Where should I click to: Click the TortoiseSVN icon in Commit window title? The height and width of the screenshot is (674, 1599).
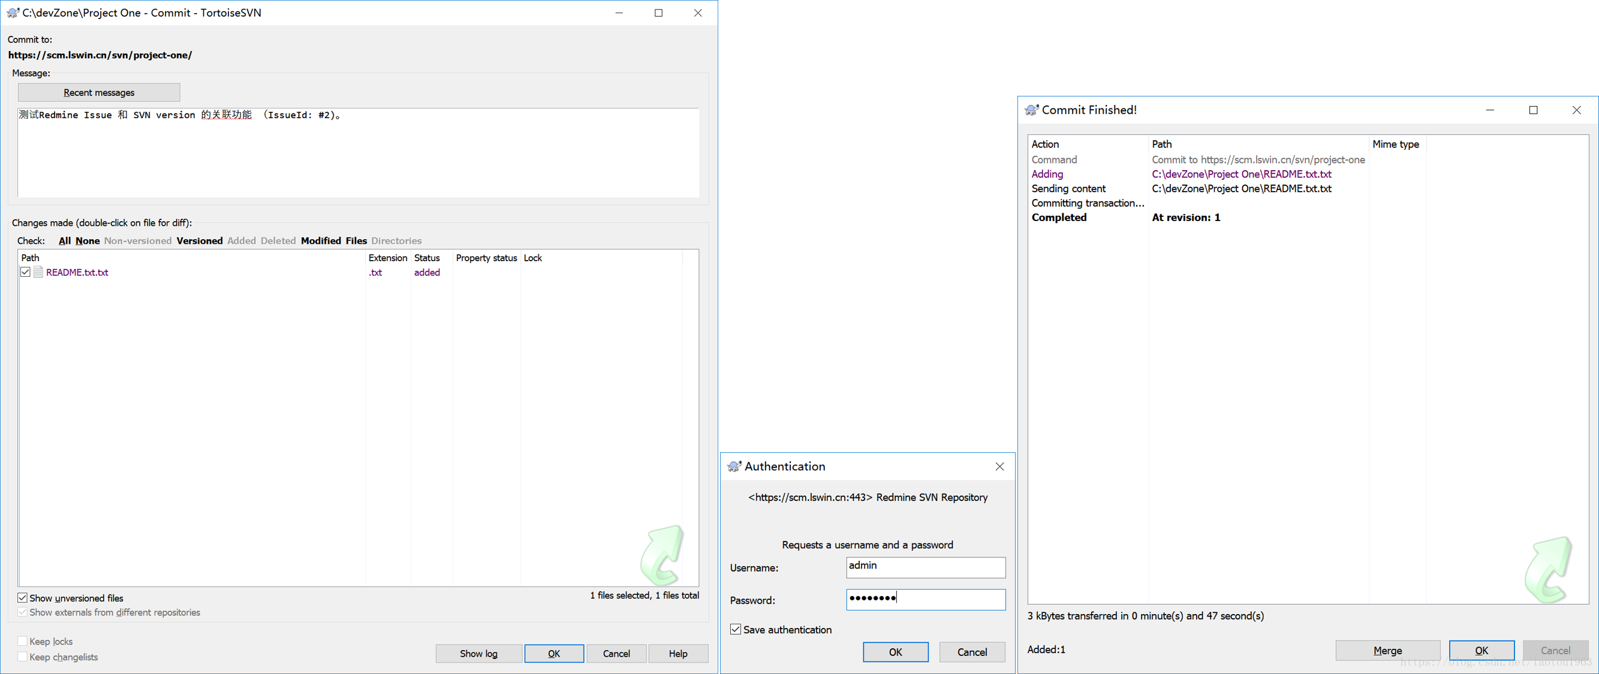pos(13,13)
